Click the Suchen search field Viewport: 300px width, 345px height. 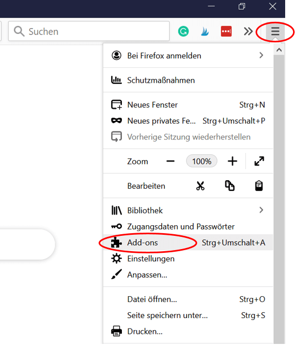tap(89, 31)
